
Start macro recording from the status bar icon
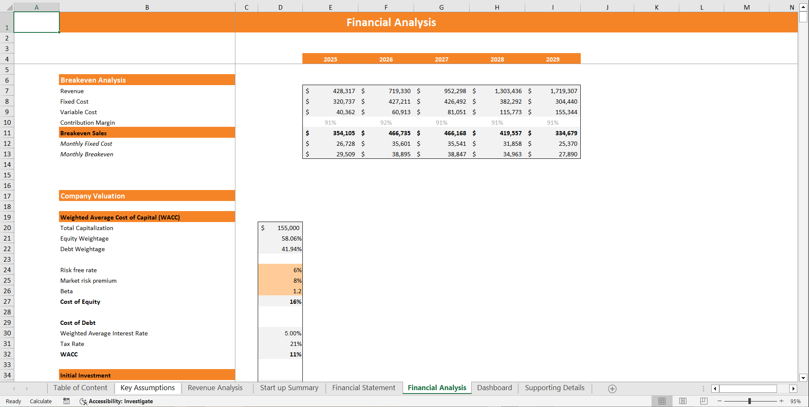click(x=66, y=401)
